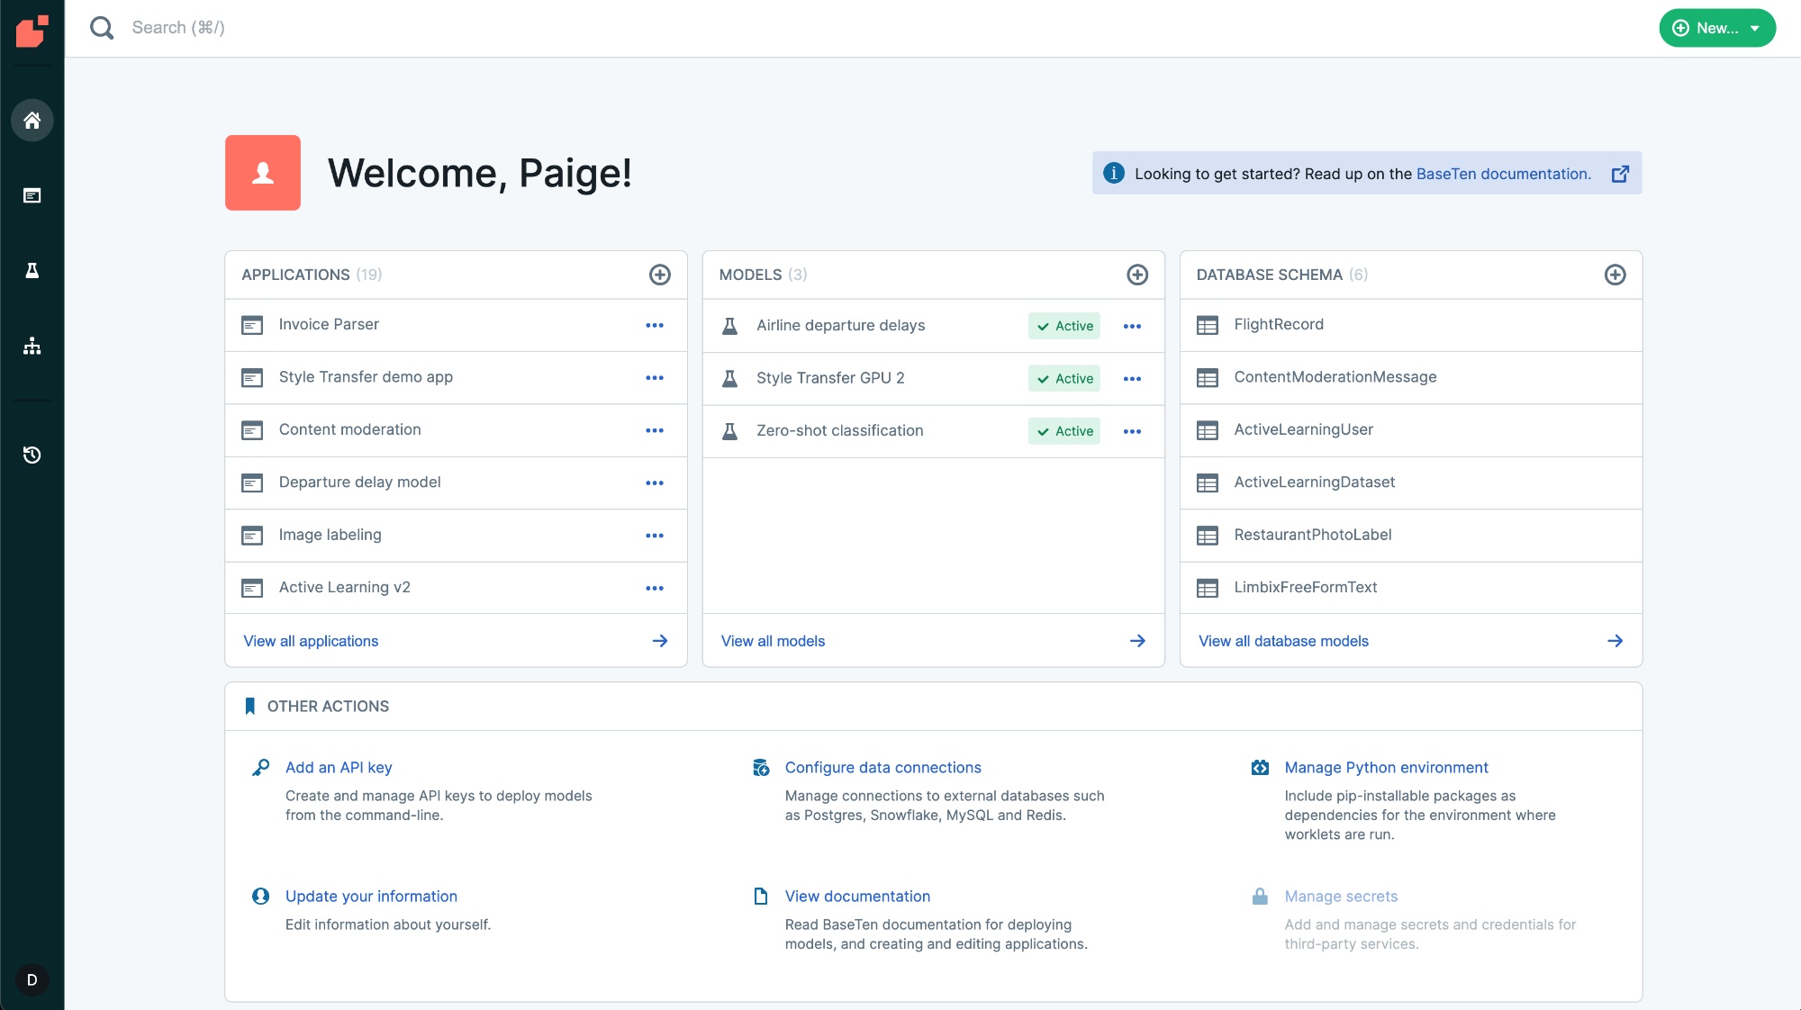Open the Image labeling application
Image resolution: width=1801 pixels, height=1010 pixels.
pos(456,535)
